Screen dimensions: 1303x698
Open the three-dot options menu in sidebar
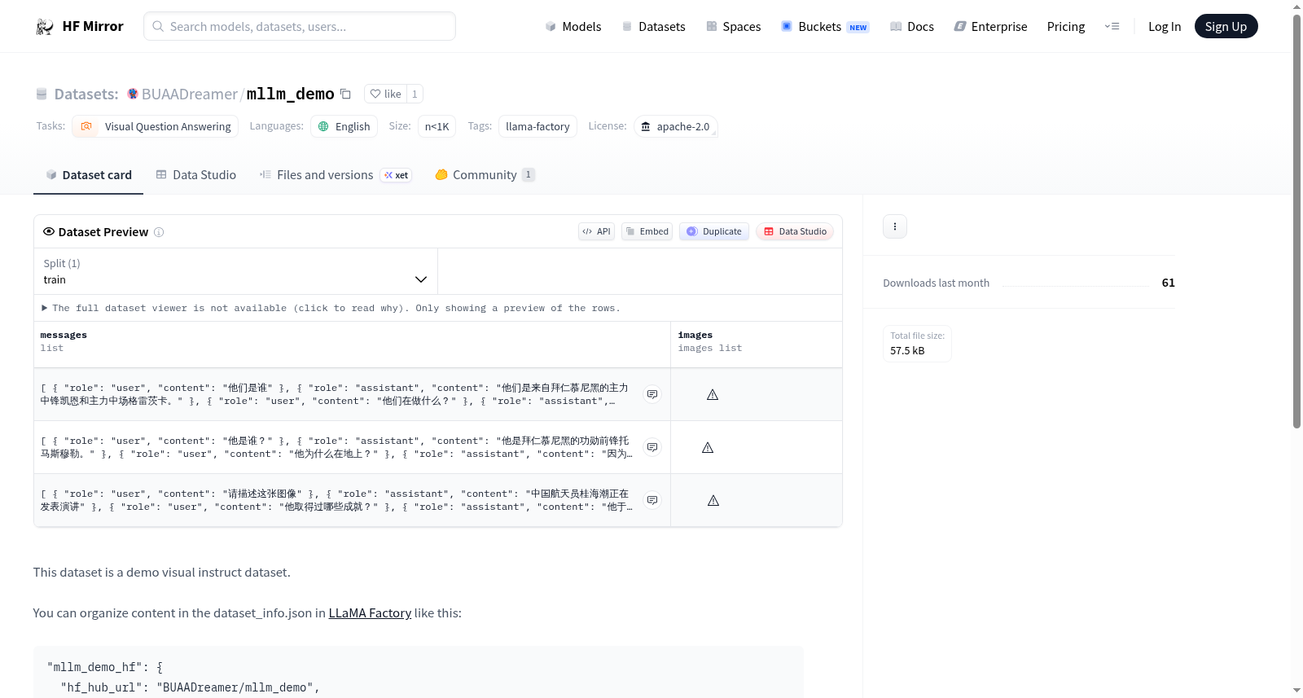tap(895, 226)
